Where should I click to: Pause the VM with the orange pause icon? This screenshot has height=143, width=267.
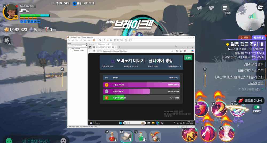(94, 40)
